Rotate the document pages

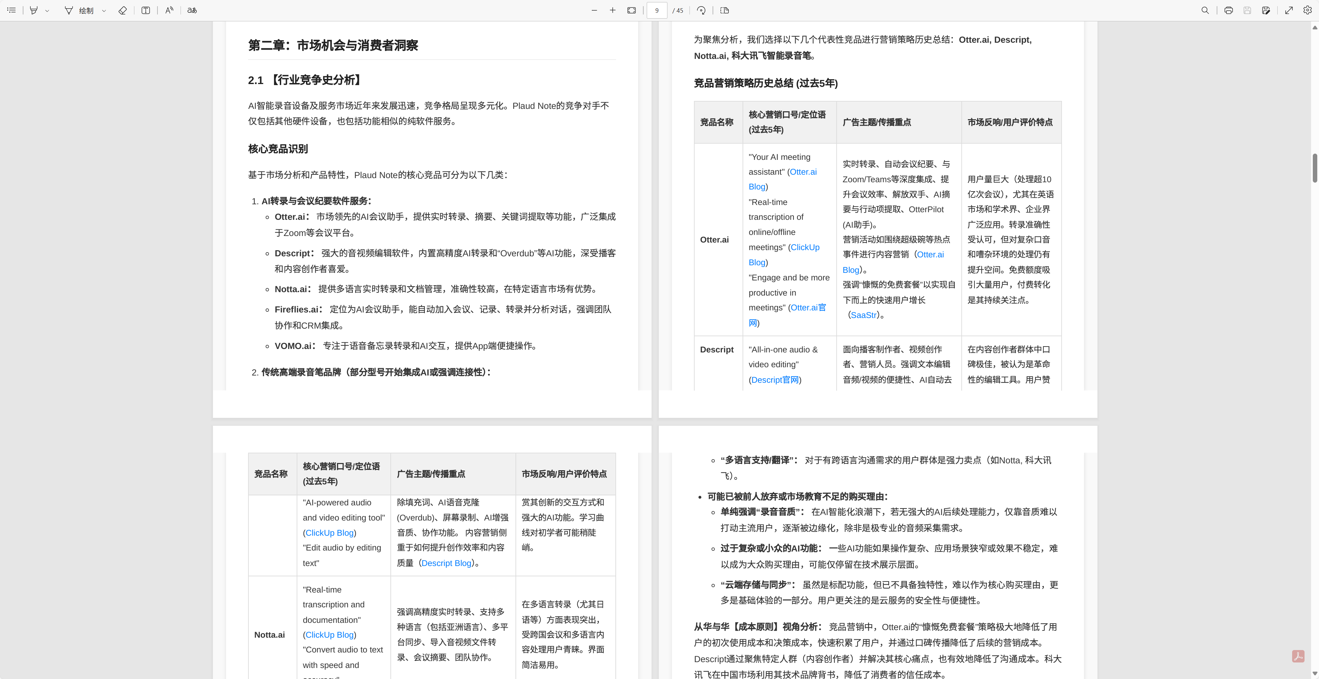tap(702, 10)
